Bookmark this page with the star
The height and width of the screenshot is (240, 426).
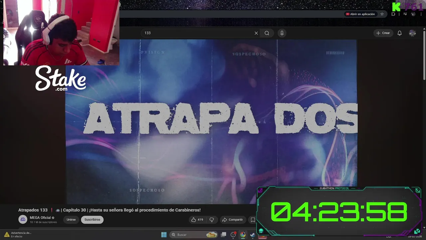point(382,14)
